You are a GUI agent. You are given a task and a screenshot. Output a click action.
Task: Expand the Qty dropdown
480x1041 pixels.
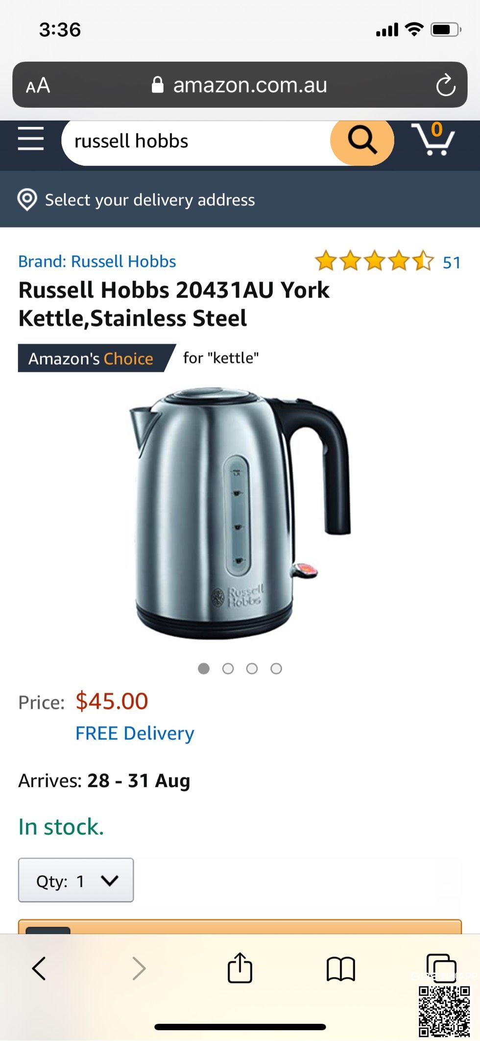(76, 880)
